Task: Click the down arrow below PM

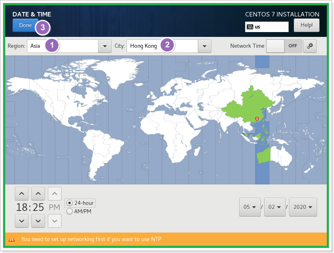Action: [55, 221]
